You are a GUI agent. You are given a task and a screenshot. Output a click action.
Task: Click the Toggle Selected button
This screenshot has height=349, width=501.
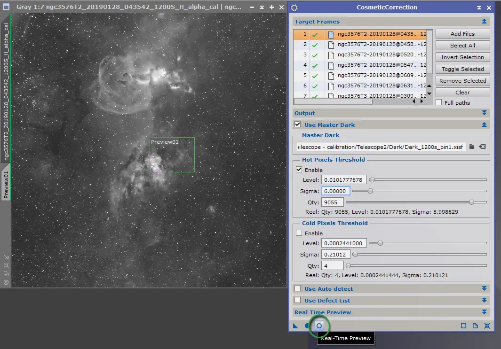(x=462, y=69)
